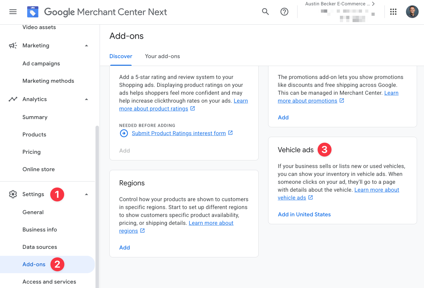Open Access and services settings

(49, 282)
